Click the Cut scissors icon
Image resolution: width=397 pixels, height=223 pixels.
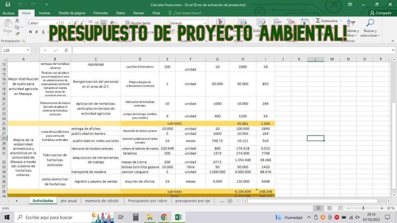17,22
